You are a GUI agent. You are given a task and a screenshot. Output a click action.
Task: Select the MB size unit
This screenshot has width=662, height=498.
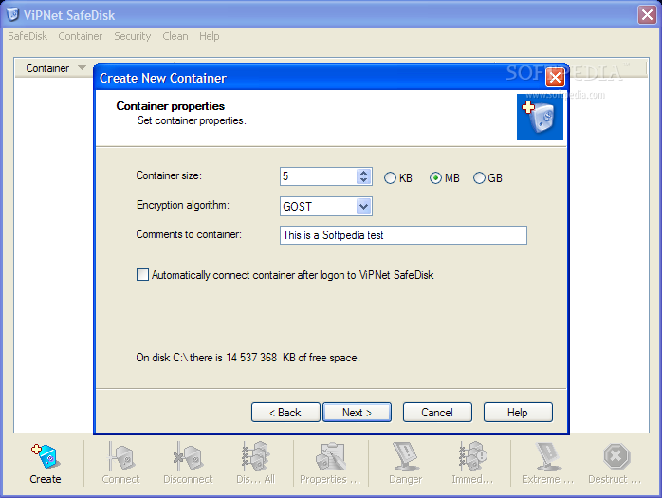pyautogui.click(x=445, y=178)
